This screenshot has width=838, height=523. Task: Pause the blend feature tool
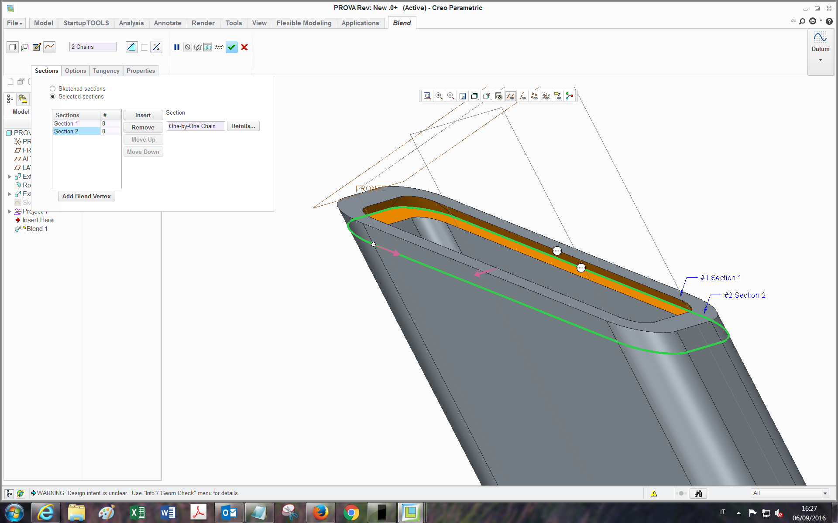click(177, 47)
